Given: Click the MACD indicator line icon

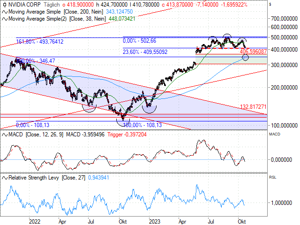Looking at the screenshot, I should [5, 135].
